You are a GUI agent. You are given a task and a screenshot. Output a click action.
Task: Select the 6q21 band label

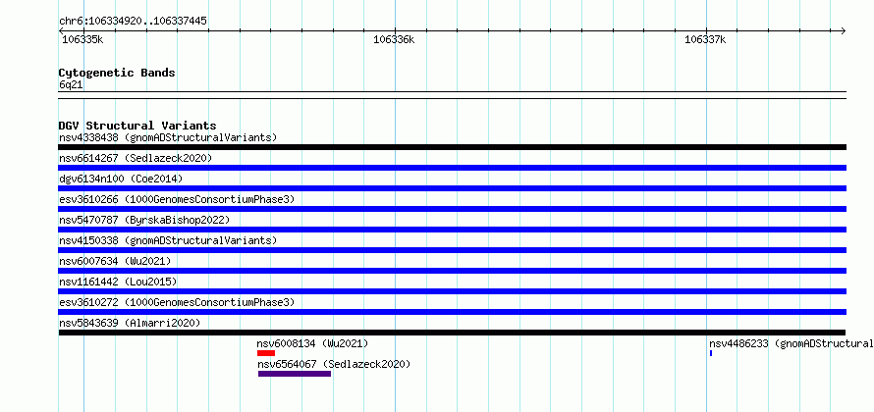71,84
